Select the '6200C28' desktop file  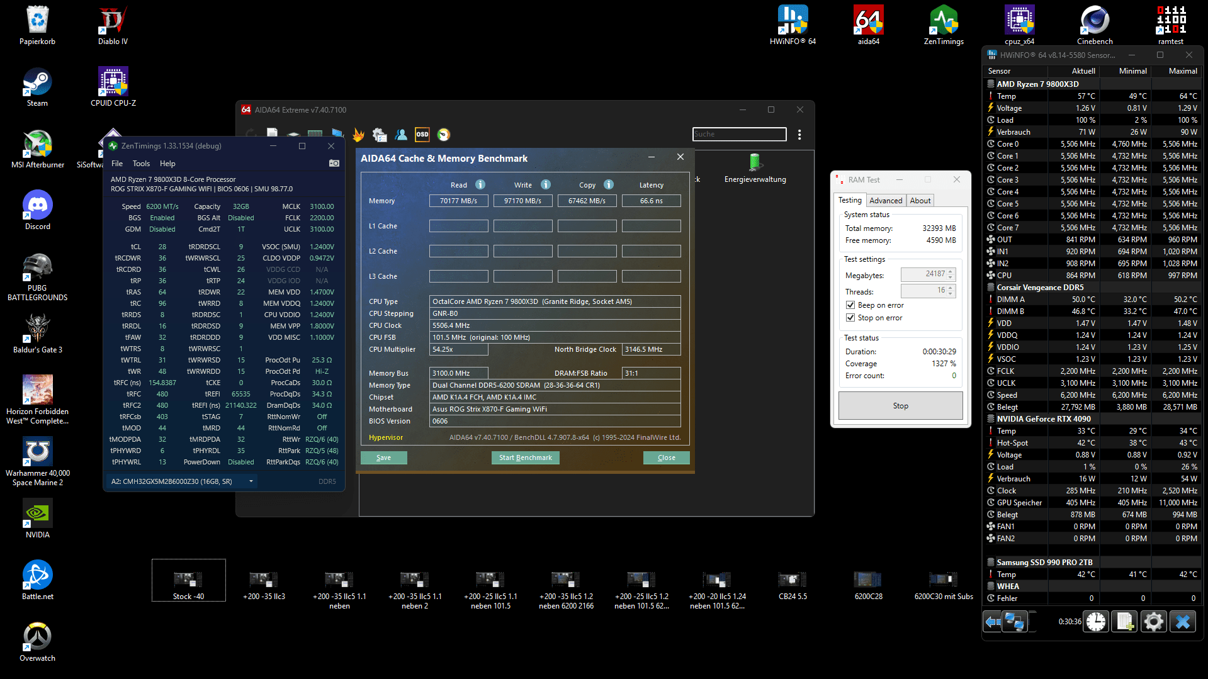868,585
